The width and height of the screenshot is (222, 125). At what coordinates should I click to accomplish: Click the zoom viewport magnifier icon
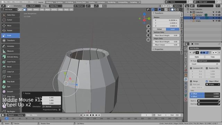click(x=148, y=26)
